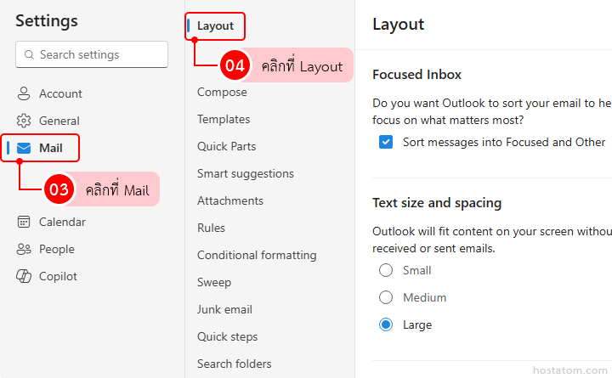Viewport: 612px width, 378px height.
Task: Open the Compose subcategory
Action: point(222,92)
